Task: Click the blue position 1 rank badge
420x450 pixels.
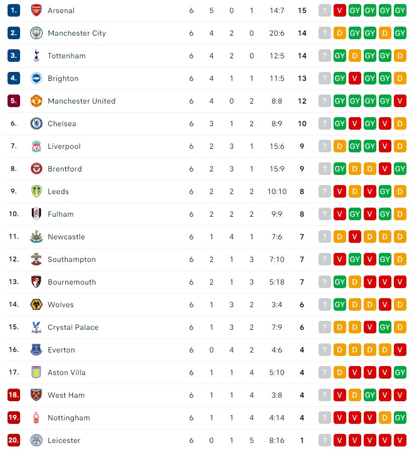Action: click(14, 11)
